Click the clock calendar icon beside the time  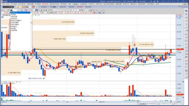coord(180,7)
